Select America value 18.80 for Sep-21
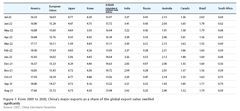The height and width of the screenshot is (111, 240). click(x=34, y=84)
